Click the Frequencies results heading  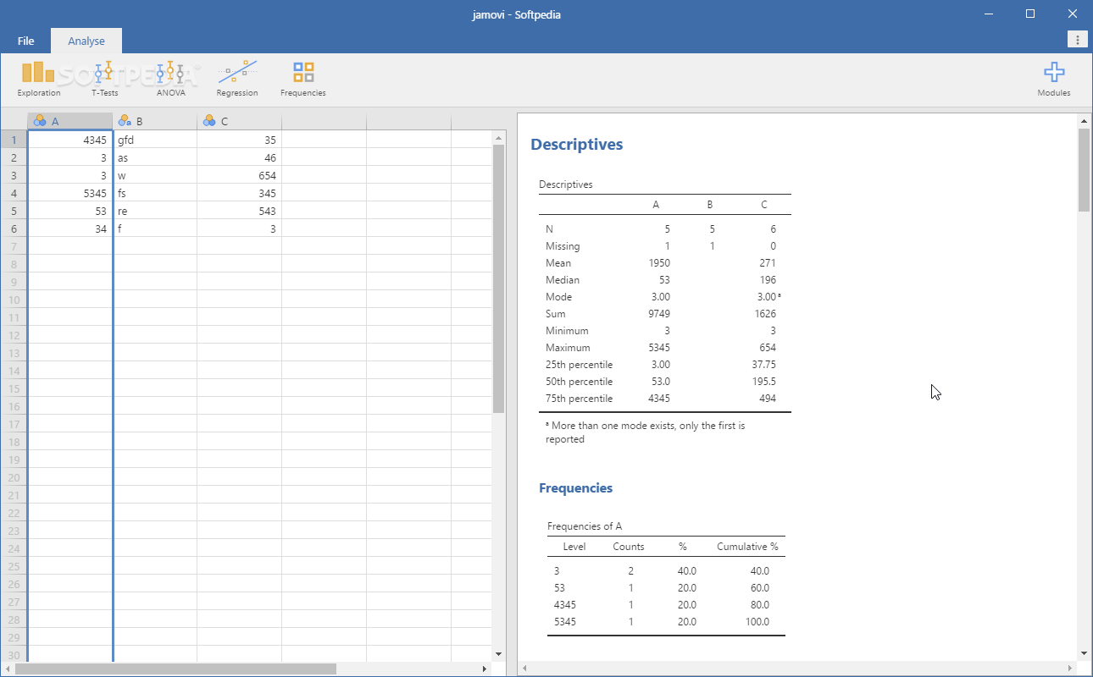pos(575,488)
